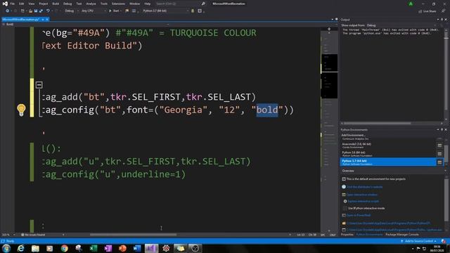The width and height of the screenshot is (450, 253).
Task: Open package icon on Python 3.6 row
Action: click(x=439, y=154)
